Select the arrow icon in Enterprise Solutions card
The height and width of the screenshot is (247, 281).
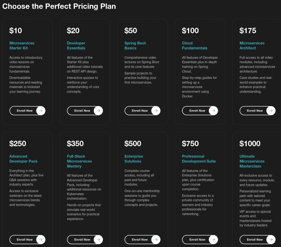point(156,239)
